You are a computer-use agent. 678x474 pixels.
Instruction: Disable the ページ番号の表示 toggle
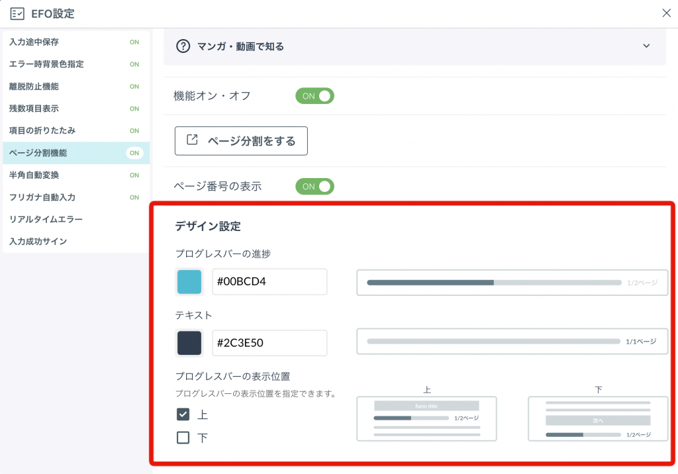pos(315,186)
